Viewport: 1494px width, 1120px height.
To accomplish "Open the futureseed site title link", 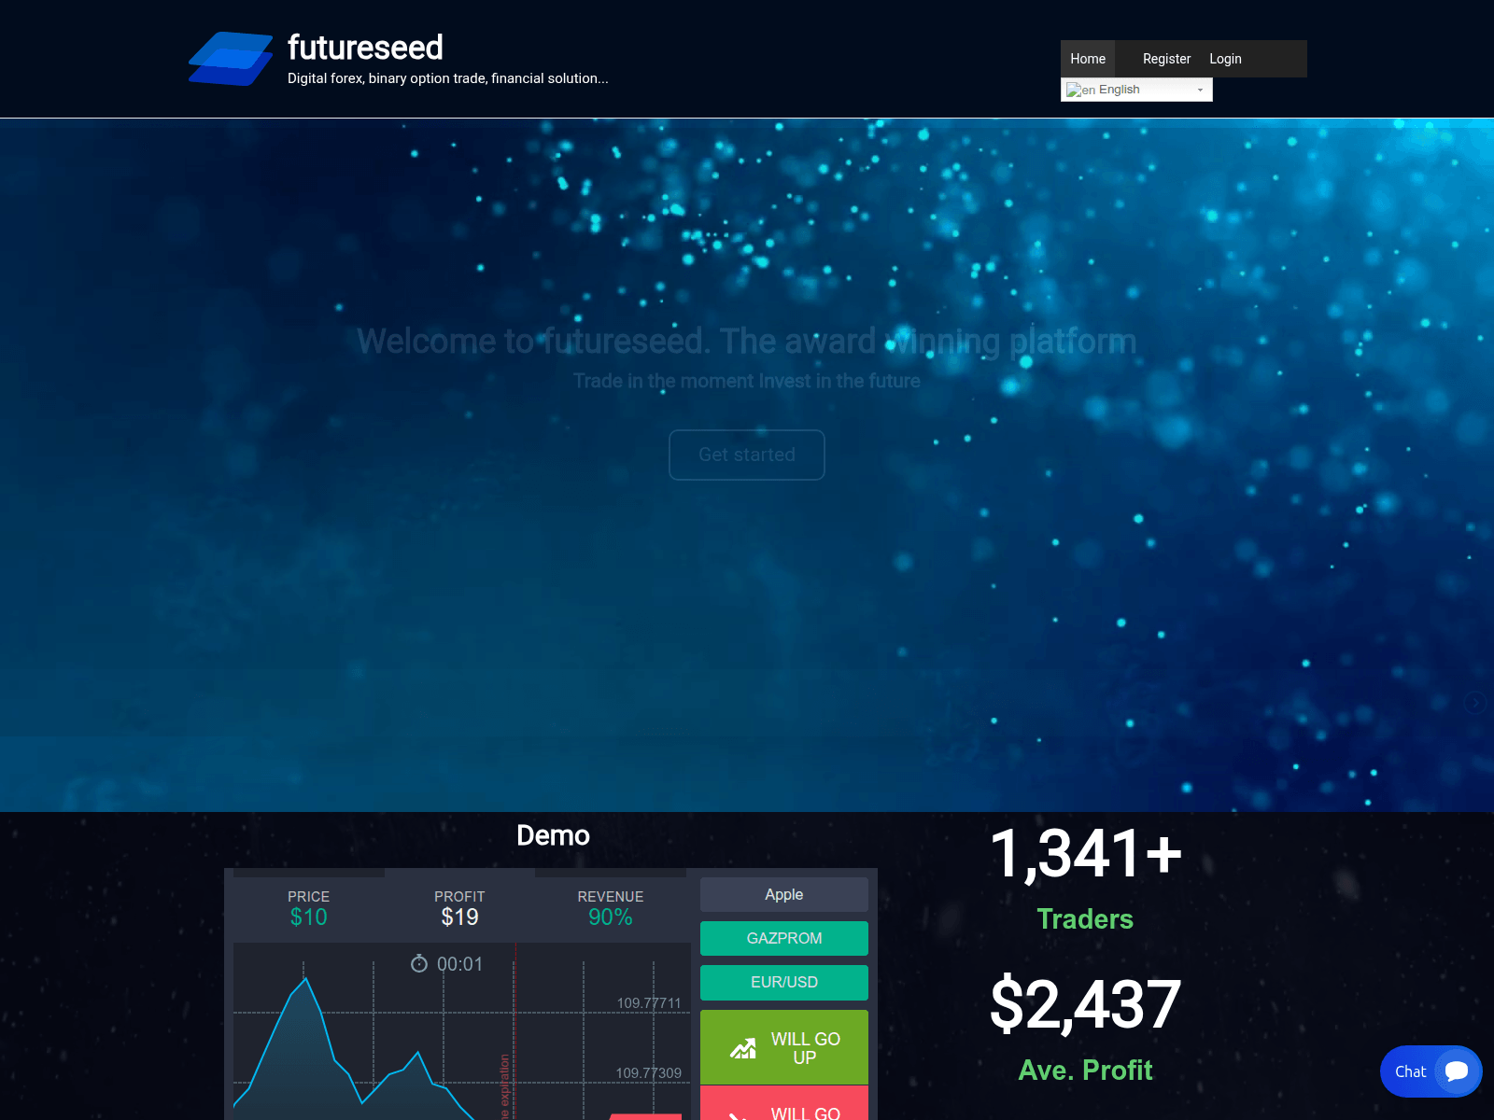I will (x=365, y=48).
